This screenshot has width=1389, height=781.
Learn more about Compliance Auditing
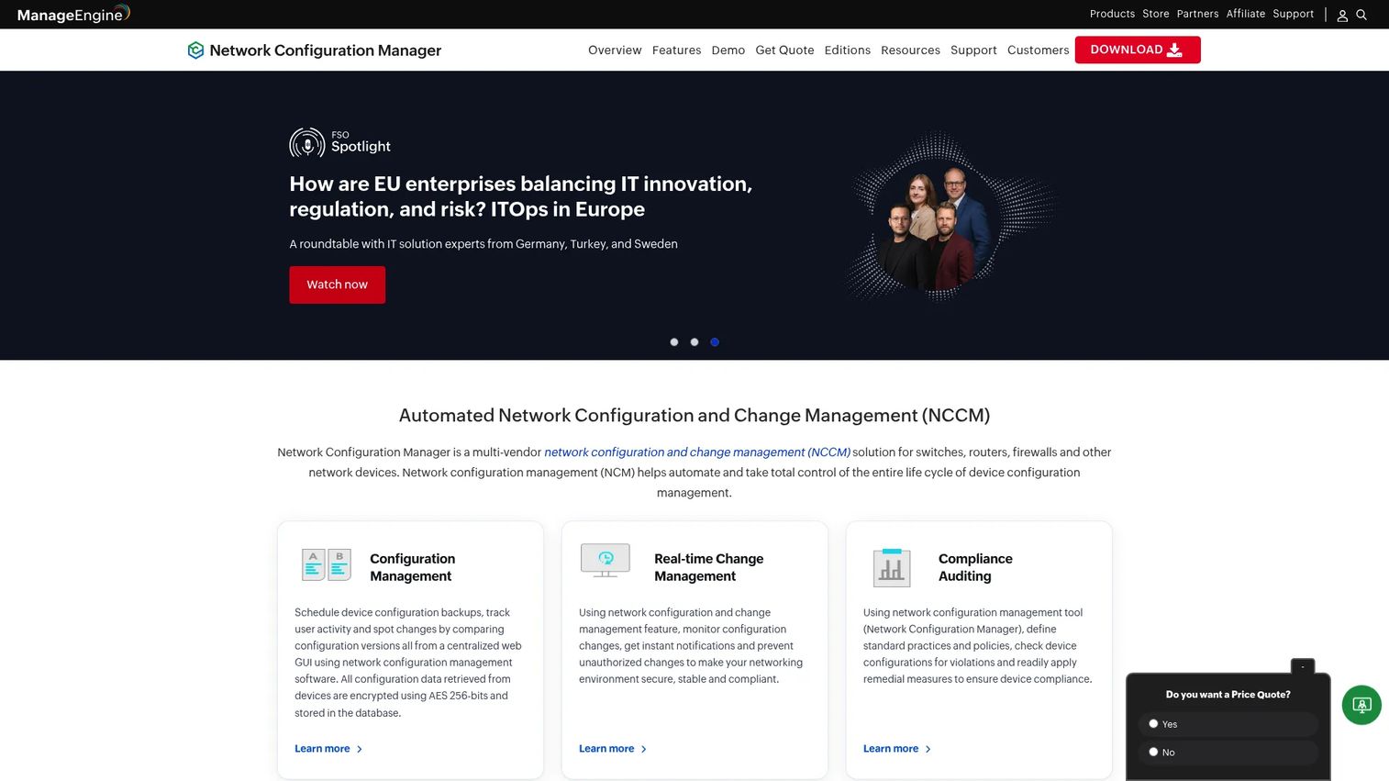pyautogui.click(x=897, y=749)
